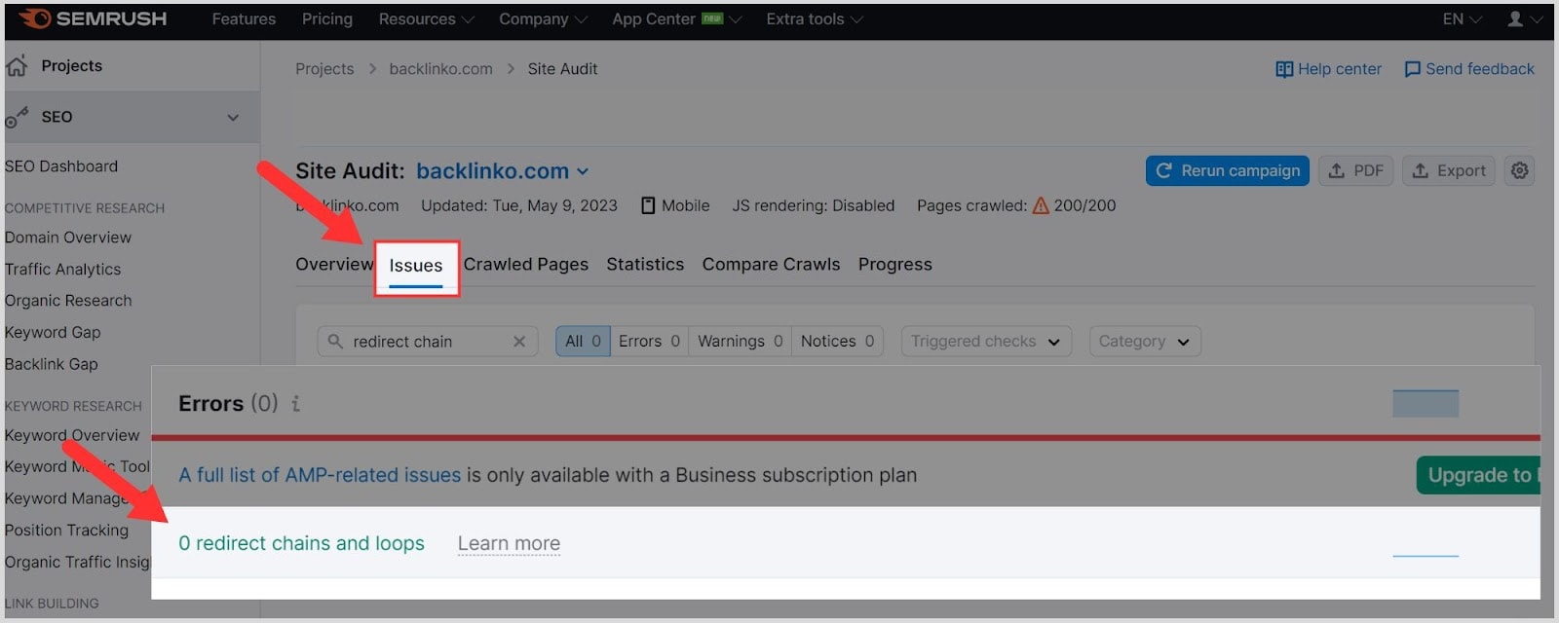Open the Triggered checks dropdown
The image size is (1559, 623).
point(985,342)
